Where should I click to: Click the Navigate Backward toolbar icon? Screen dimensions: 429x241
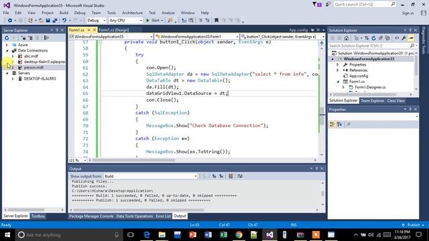point(10,20)
